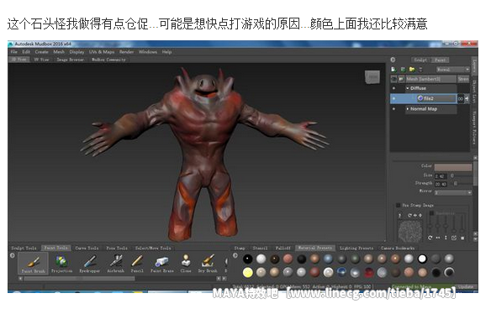Expand the Normal Map channel group

point(408,109)
